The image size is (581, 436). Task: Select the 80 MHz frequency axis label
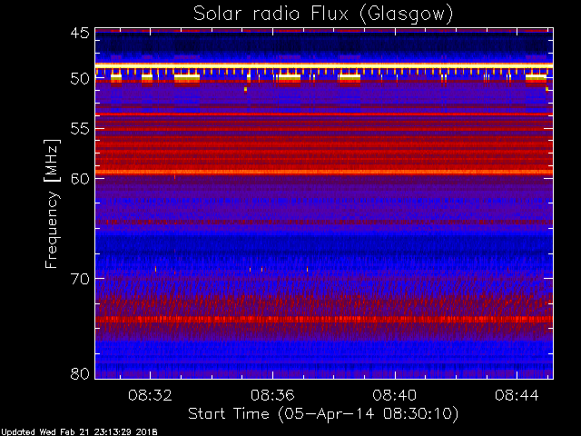[80, 373]
